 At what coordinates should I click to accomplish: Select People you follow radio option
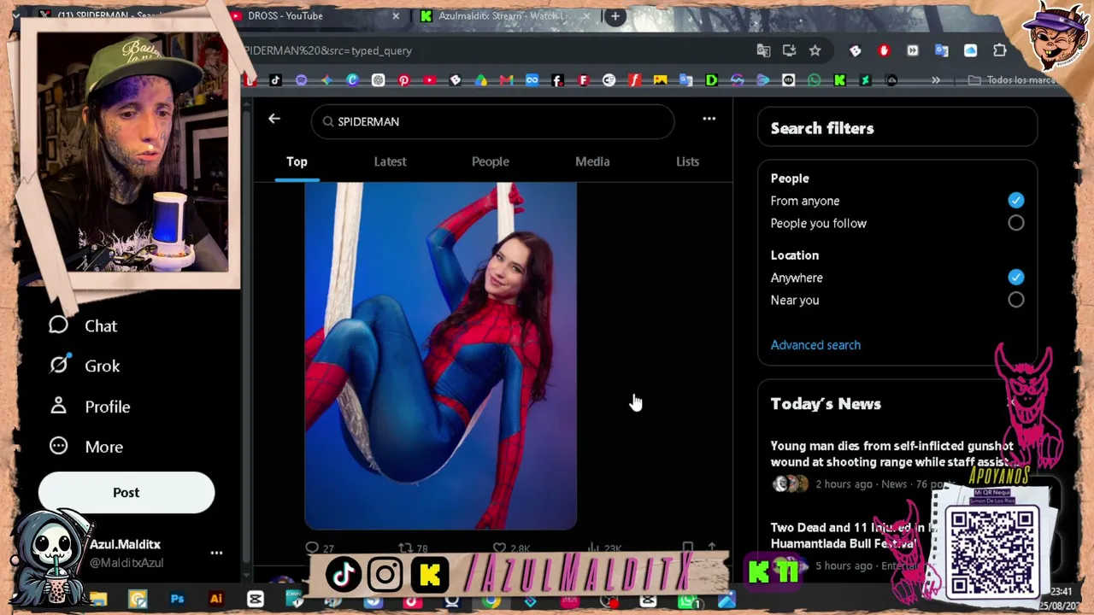pyautogui.click(x=1015, y=223)
